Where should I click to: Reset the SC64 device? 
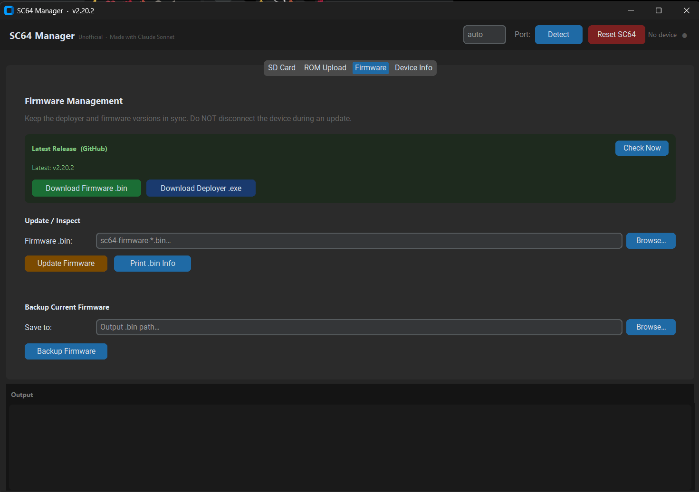[x=616, y=35]
